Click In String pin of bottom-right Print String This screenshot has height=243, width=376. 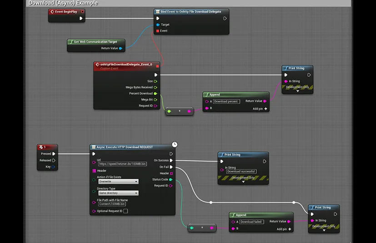click(312, 220)
